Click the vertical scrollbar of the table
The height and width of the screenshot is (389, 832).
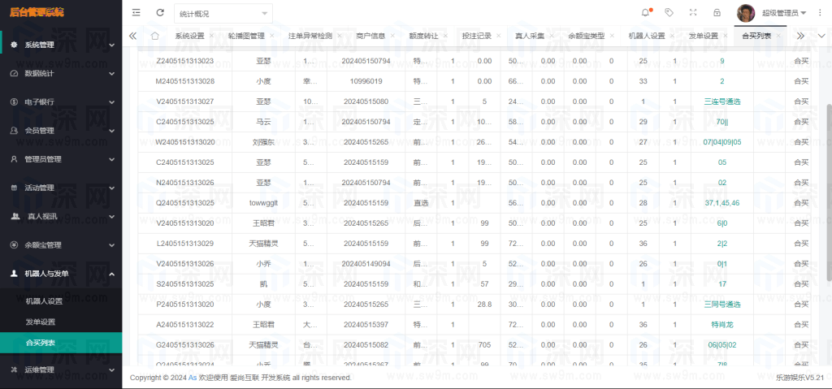(828, 192)
